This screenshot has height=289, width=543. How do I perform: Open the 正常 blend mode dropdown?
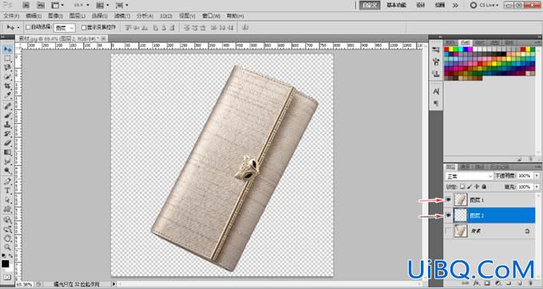coord(470,176)
